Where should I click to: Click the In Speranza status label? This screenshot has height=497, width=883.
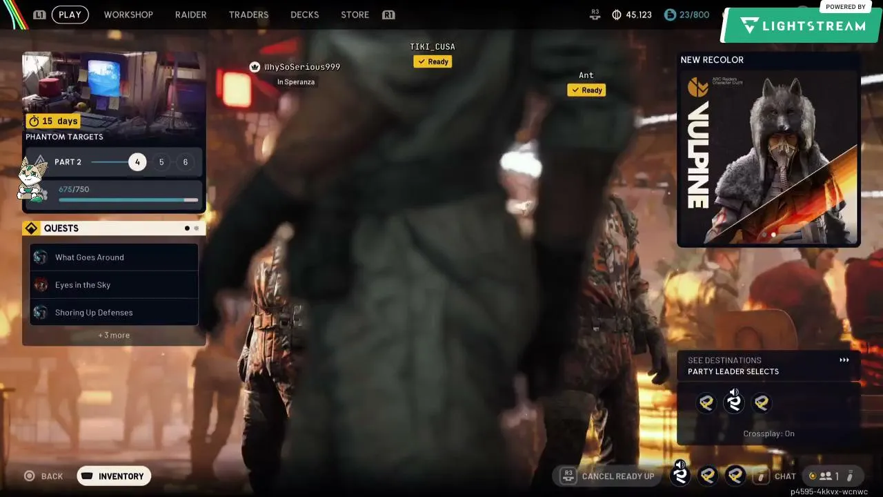coord(296,82)
